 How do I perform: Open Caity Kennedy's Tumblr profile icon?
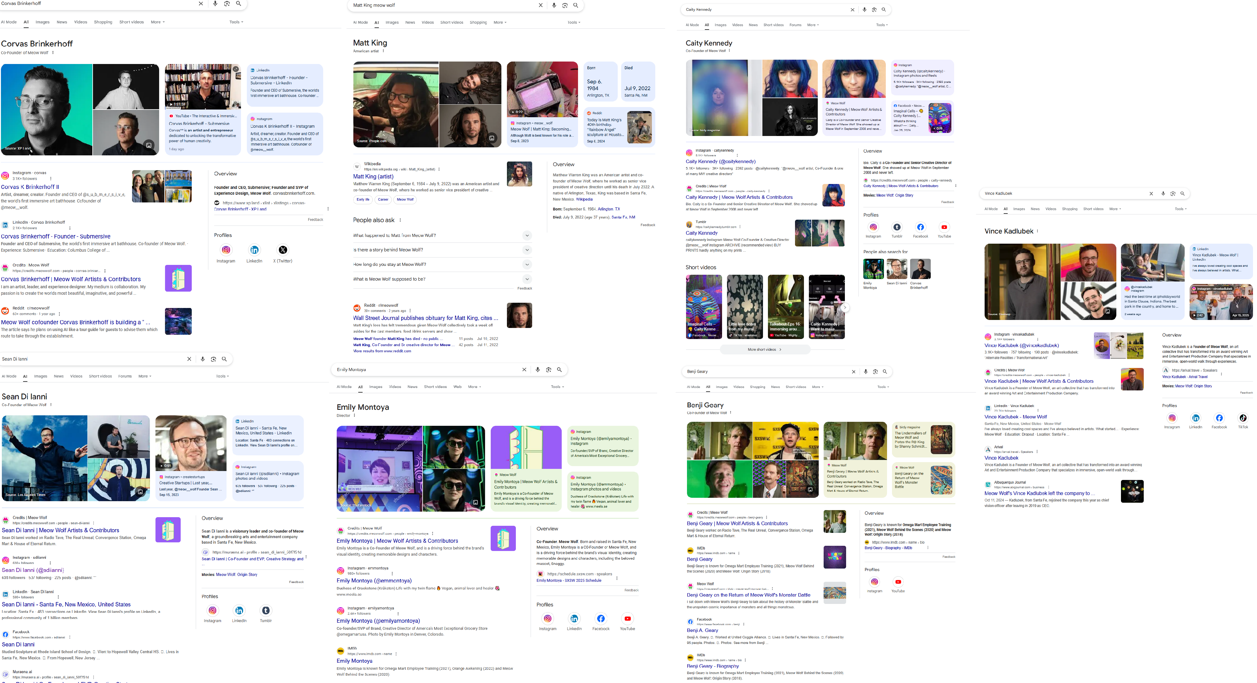point(897,227)
